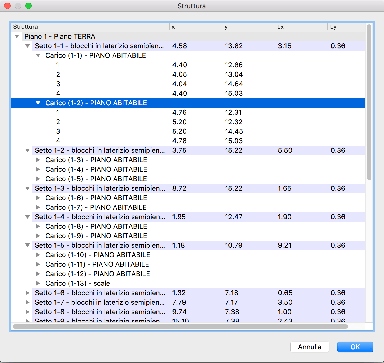Select Setto 1-8 blocchi in laterizio row

tap(188, 312)
